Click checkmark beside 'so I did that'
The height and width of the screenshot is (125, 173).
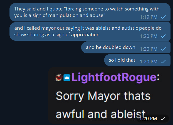point(164,62)
